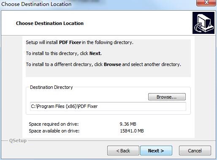Click the QSetup label
The width and height of the screenshot is (217, 160).
click(x=18, y=141)
